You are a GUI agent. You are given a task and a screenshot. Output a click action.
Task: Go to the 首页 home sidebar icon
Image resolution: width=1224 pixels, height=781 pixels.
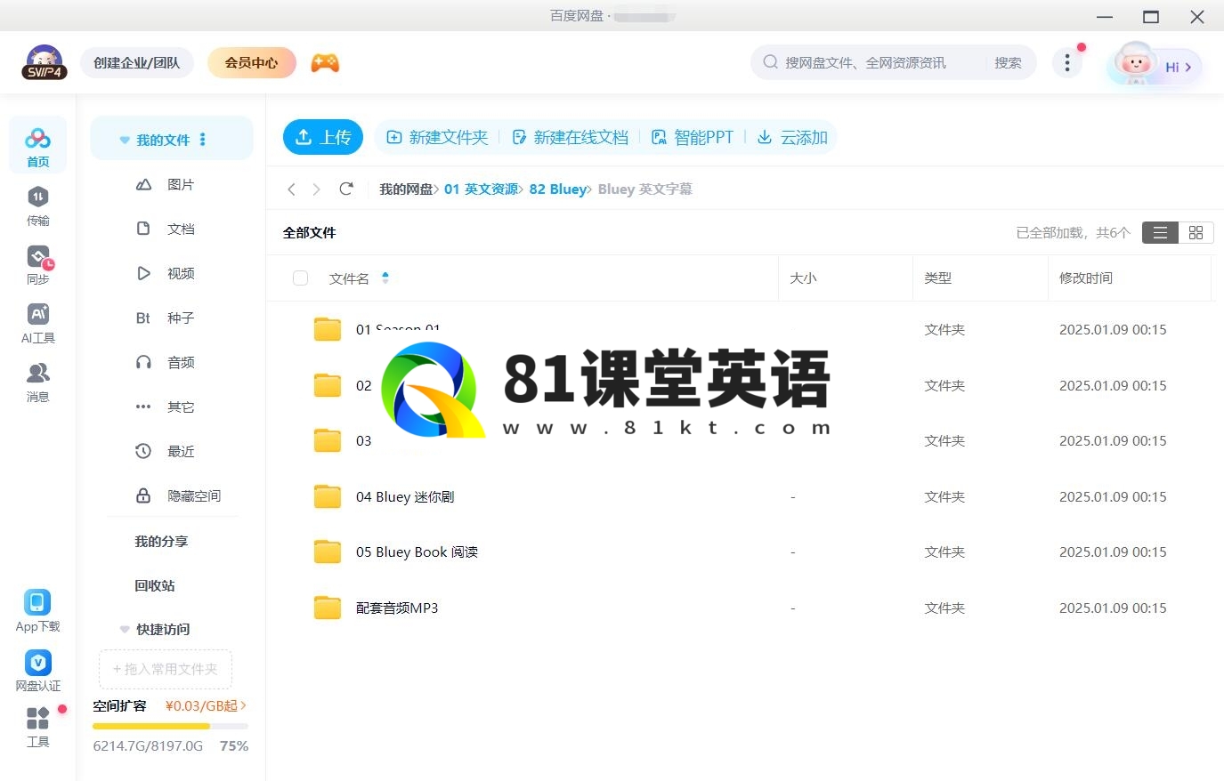click(x=37, y=147)
